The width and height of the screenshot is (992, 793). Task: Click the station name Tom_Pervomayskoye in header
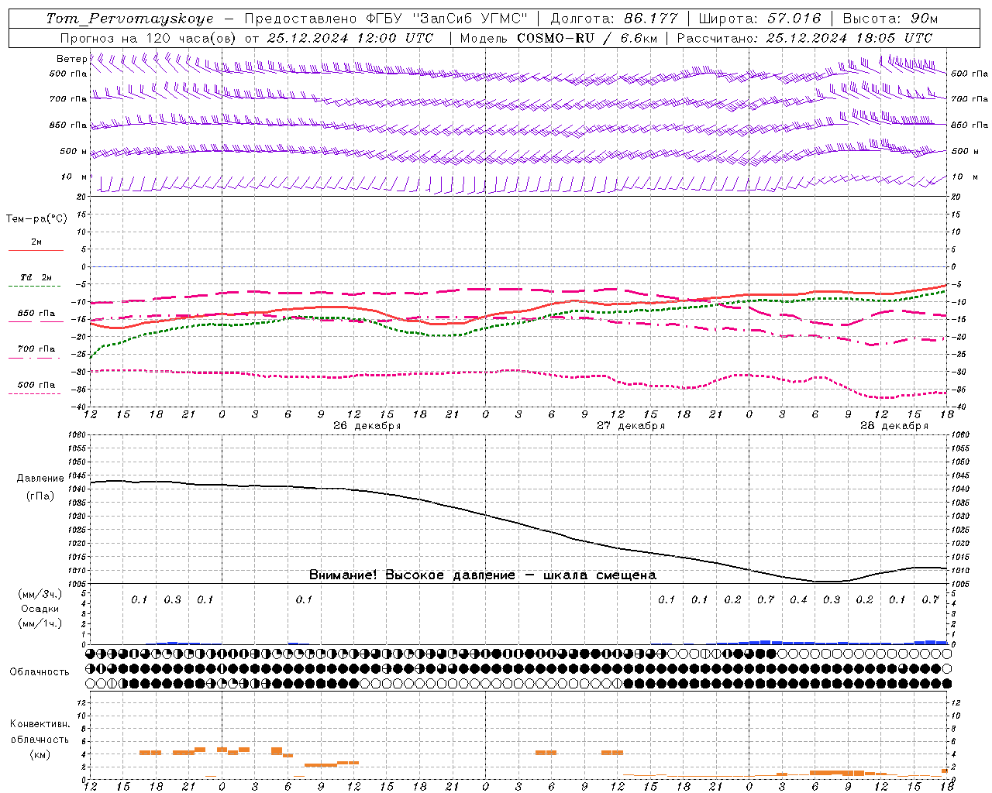[129, 19]
